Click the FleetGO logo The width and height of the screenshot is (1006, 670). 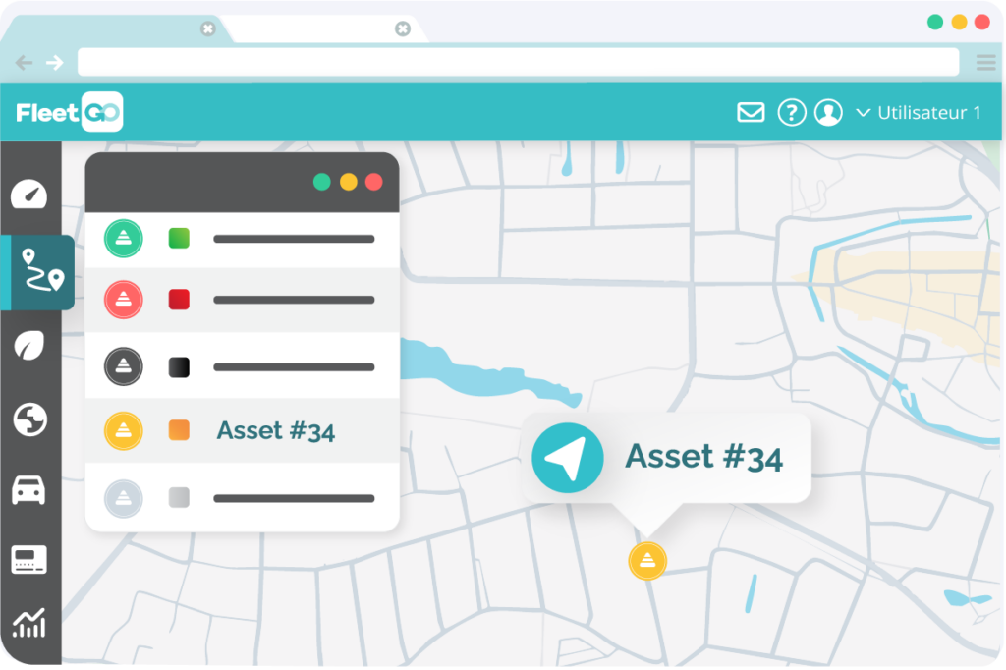coord(70,112)
